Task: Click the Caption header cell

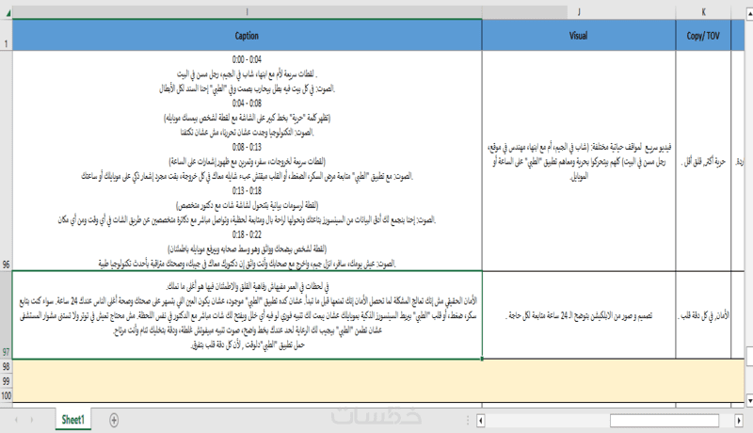Action: [x=247, y=36]
